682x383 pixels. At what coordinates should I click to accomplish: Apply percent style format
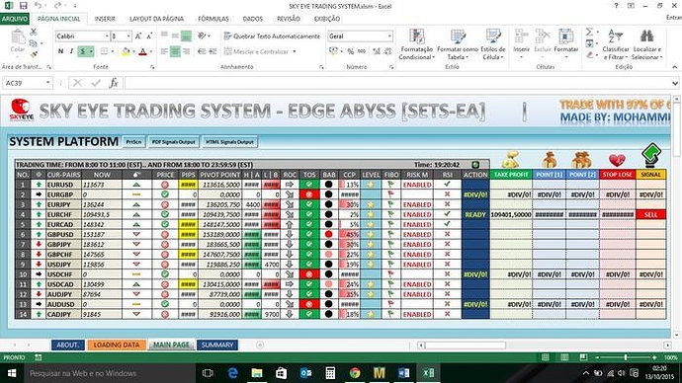click(351, 51)
